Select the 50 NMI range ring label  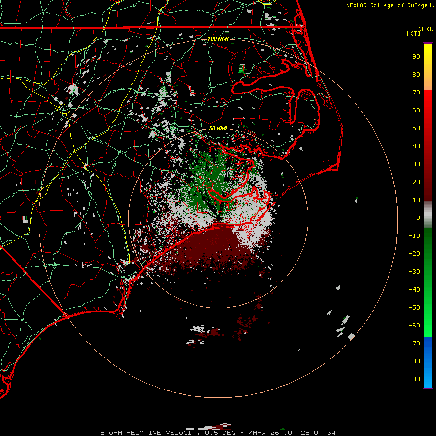click(x=218, y=128)
